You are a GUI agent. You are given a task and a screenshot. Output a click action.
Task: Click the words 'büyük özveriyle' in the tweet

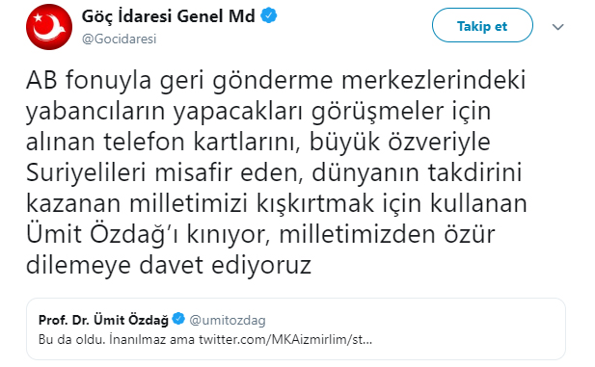[400, 143]
